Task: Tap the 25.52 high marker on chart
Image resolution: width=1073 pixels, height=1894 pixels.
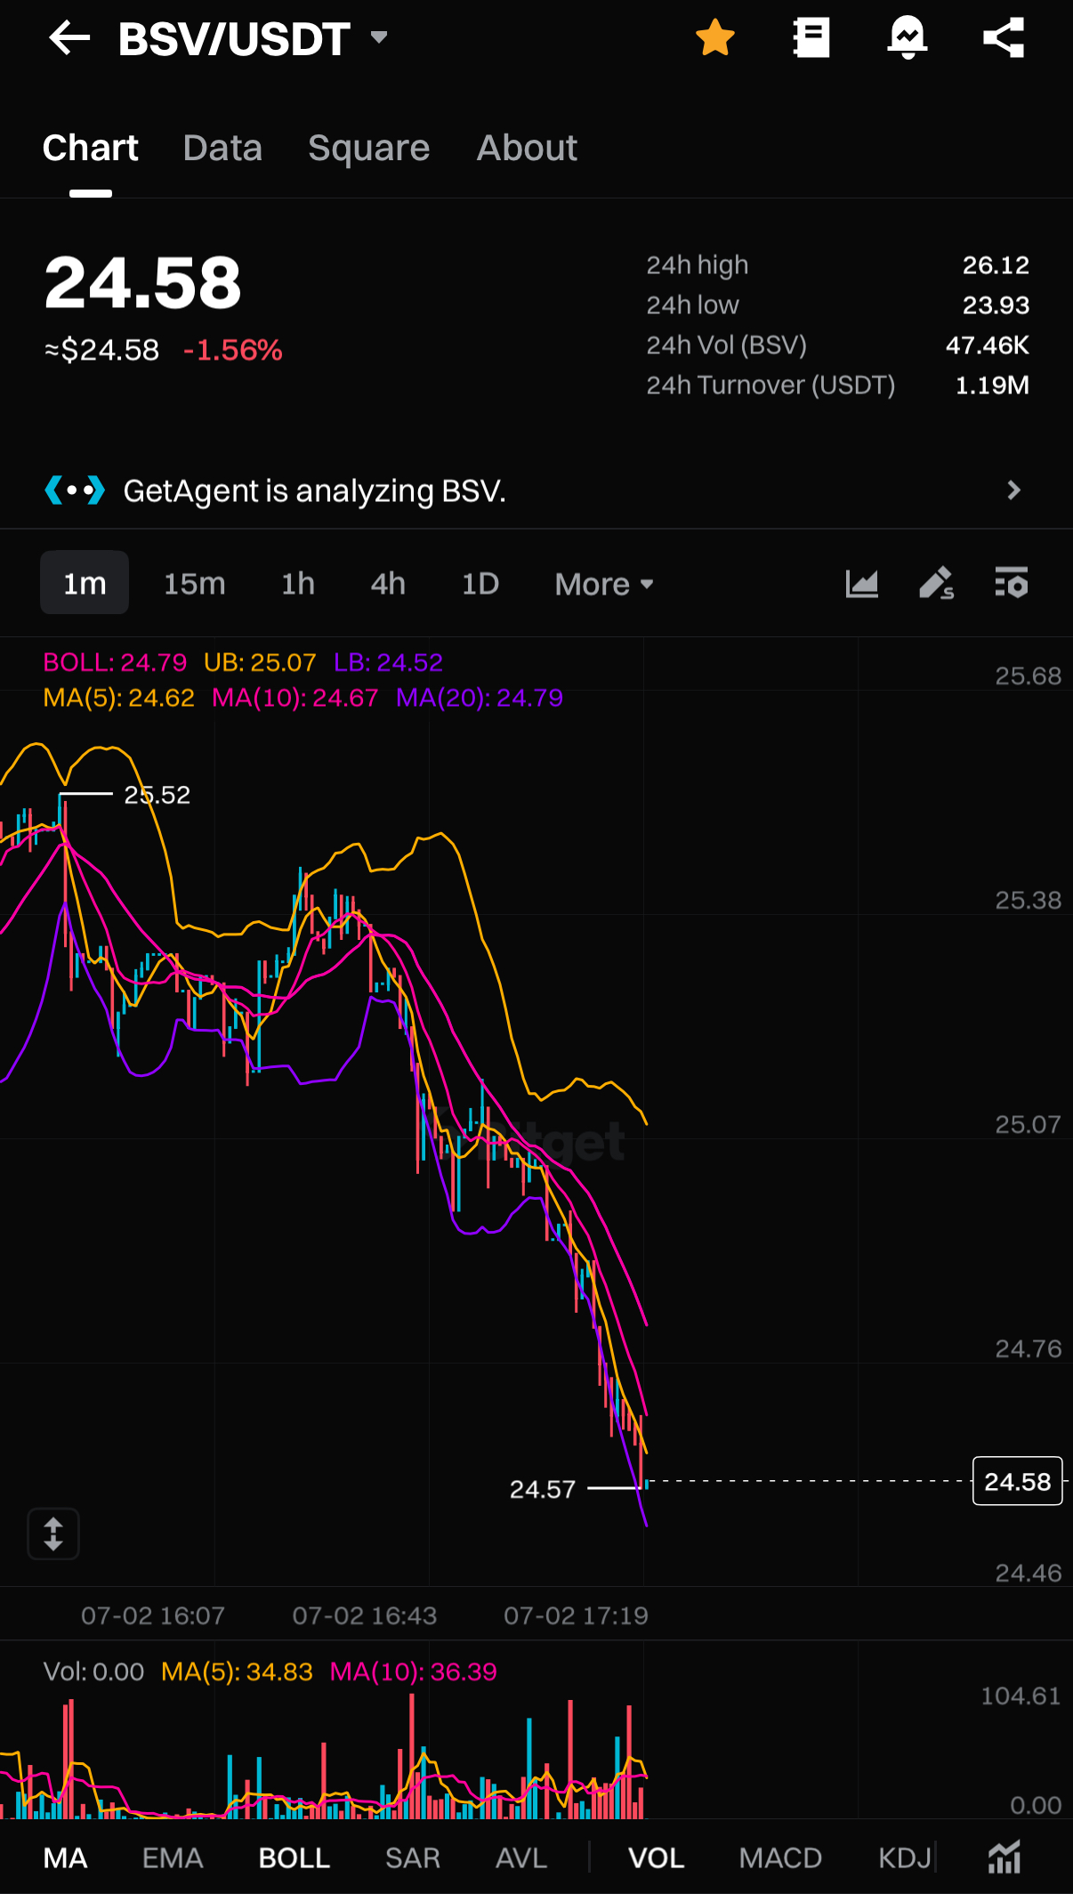Action: click(157, 795)
